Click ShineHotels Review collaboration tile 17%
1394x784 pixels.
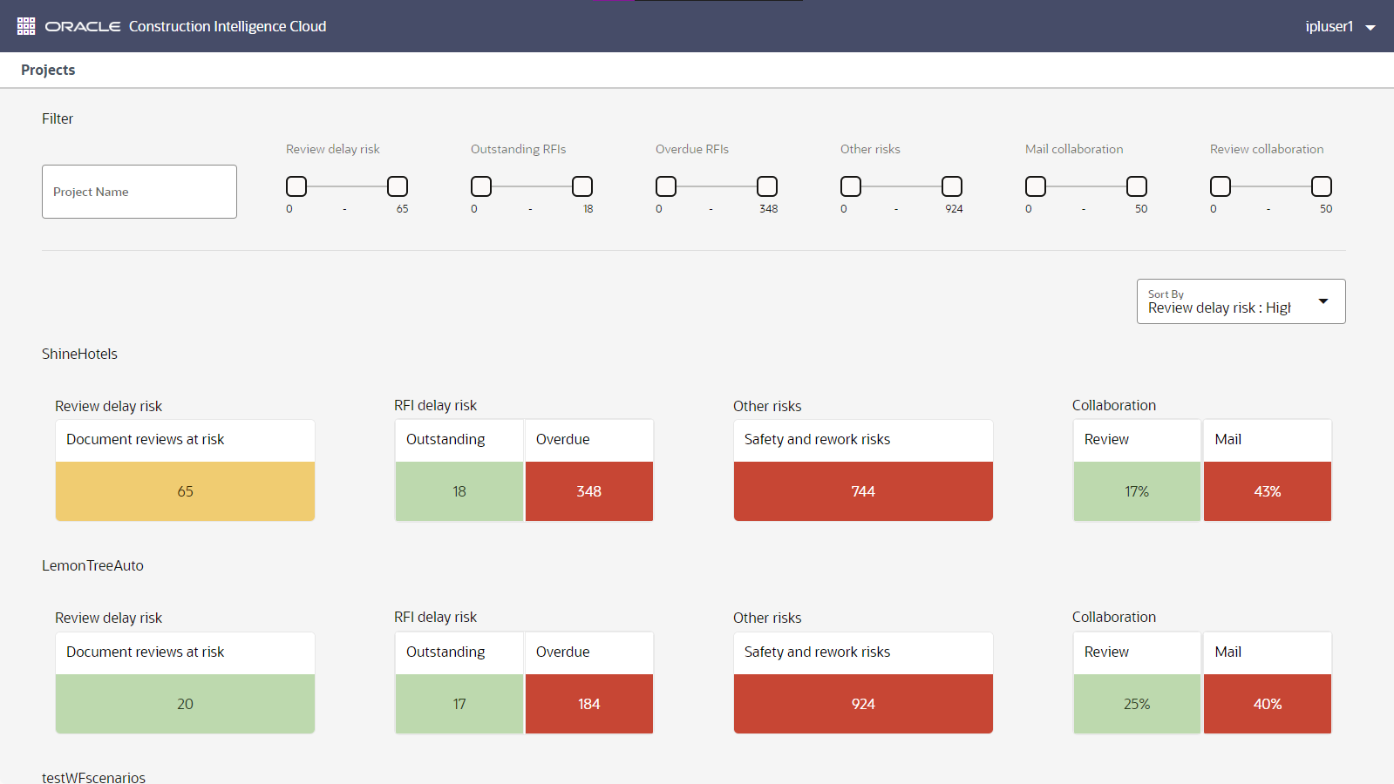[x=1137, y=491]
